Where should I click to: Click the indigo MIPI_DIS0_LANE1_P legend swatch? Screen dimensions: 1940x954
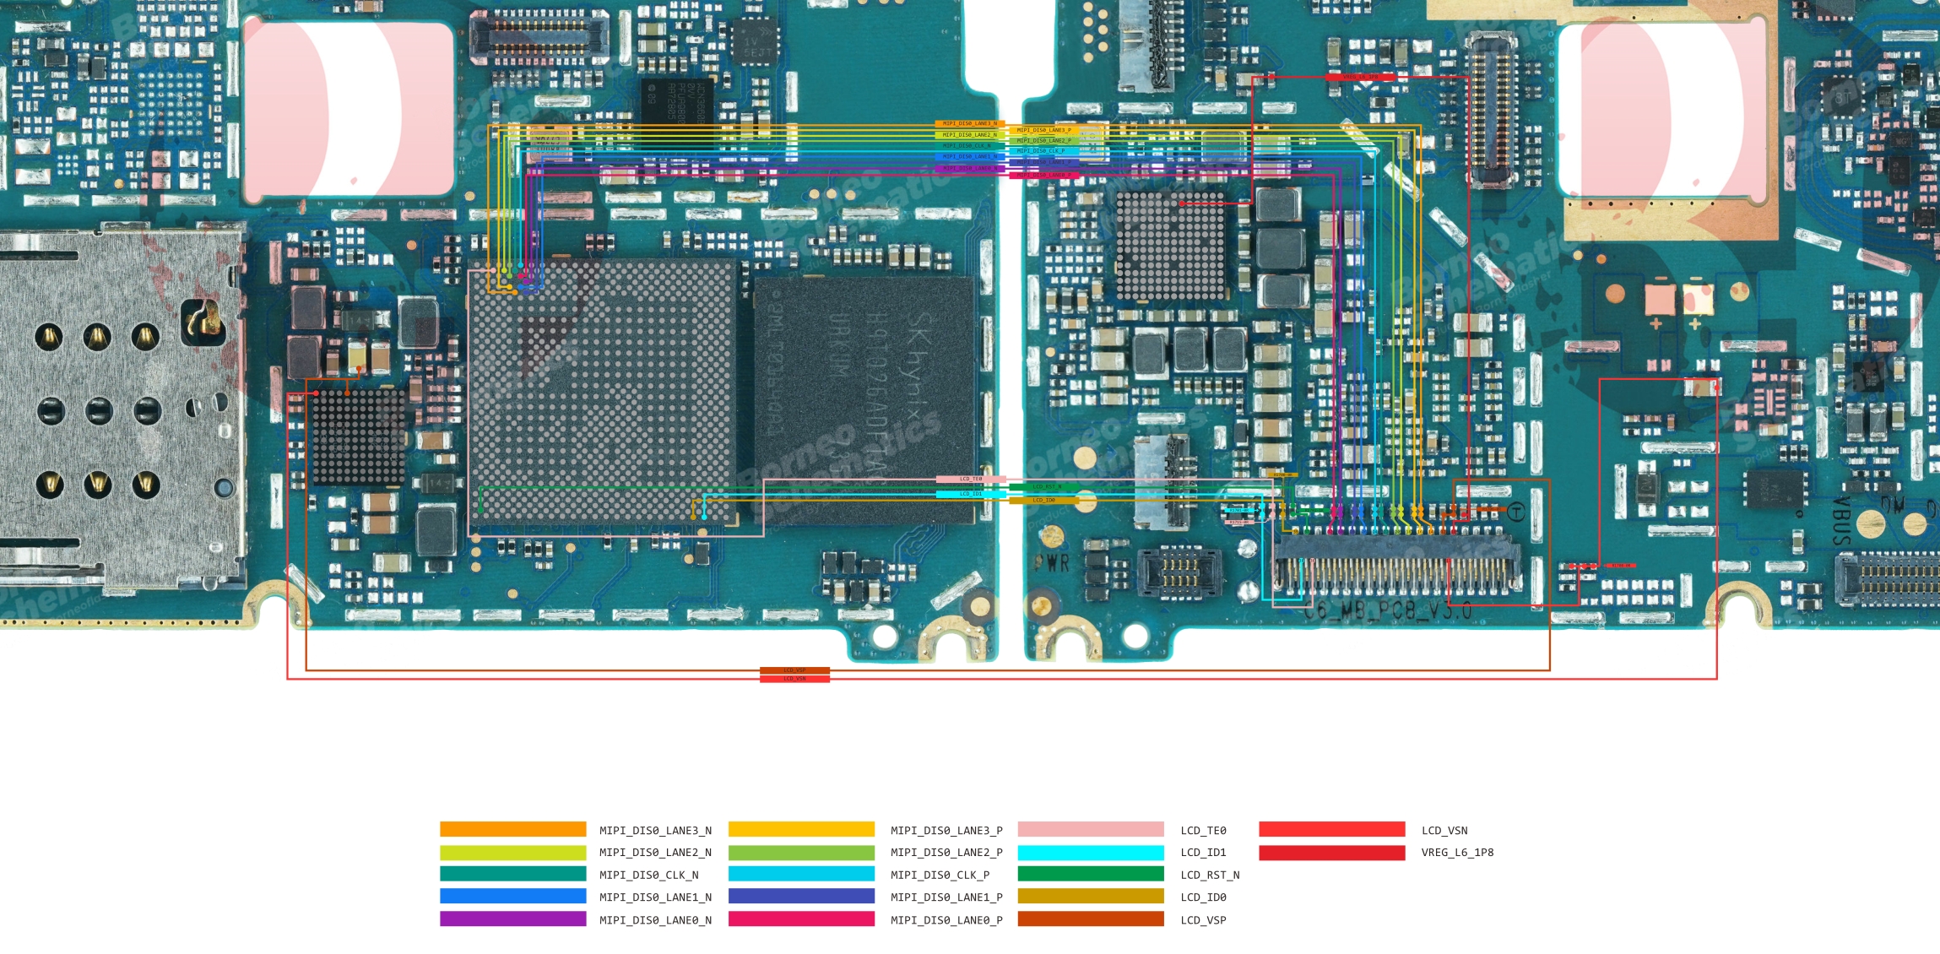(801, 896)
